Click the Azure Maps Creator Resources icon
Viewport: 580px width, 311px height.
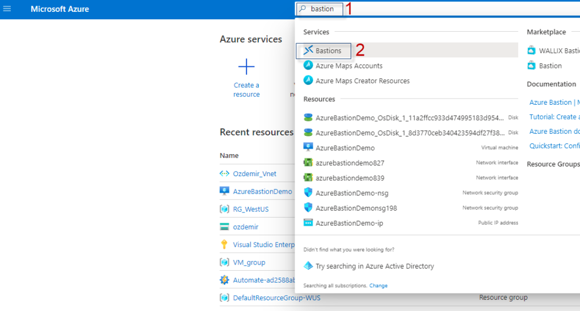[308, 80]
